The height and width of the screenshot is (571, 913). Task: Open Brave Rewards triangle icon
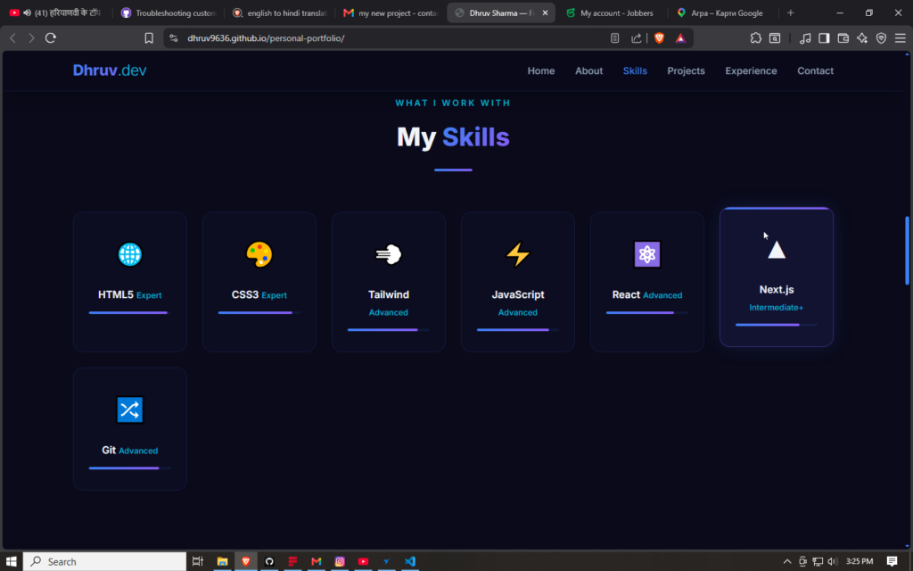[x=680, y=37]
